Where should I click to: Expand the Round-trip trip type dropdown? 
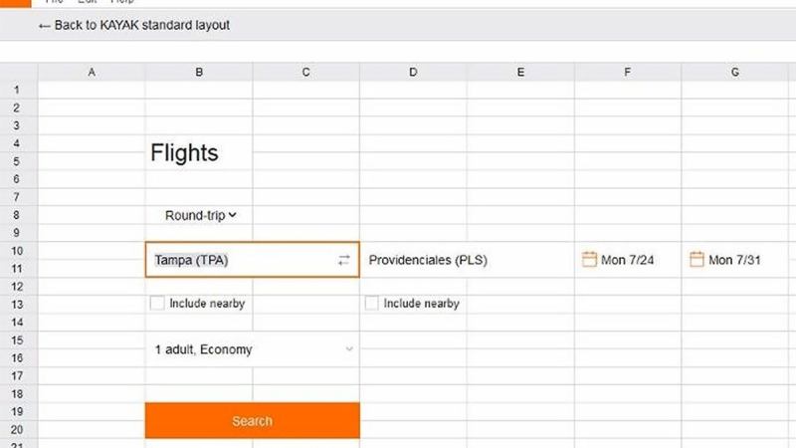pyautogui.click(x=202, y=214)
